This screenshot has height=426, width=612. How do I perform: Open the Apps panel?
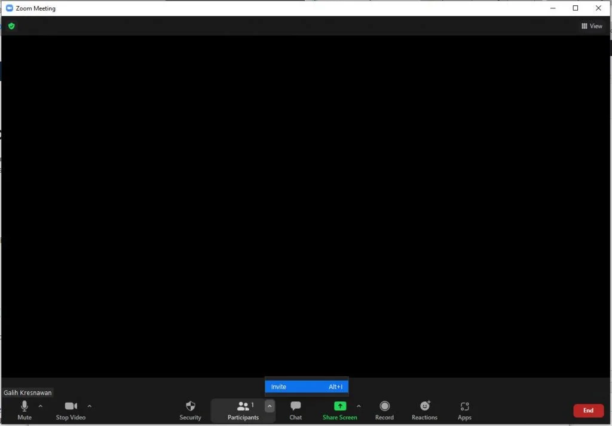(x=464, y=410)
